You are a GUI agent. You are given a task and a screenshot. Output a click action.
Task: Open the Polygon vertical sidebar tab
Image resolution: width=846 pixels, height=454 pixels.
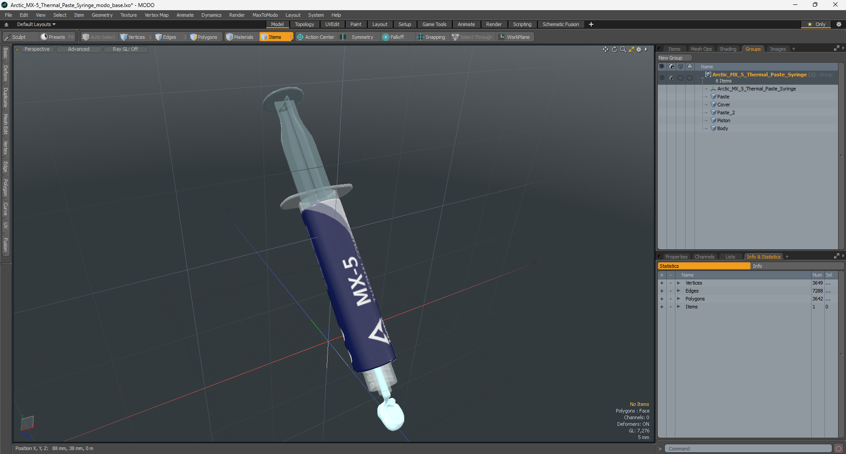click(5, 188)
